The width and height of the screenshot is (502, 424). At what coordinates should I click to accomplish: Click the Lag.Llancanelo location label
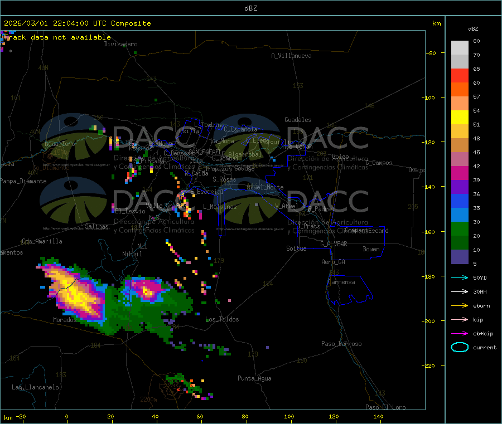[35, 387]
